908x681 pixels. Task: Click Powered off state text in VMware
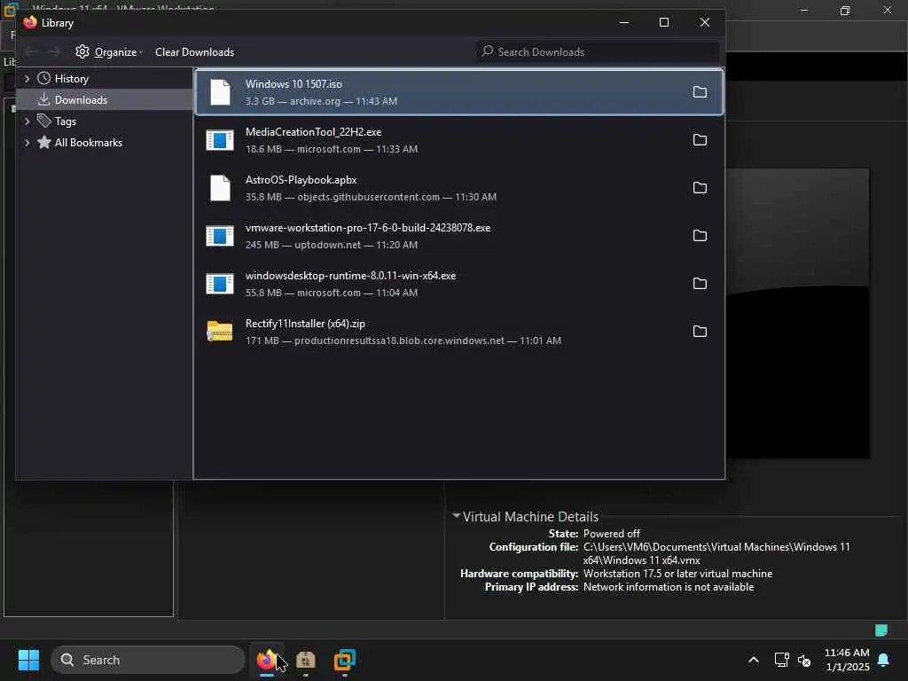(x=612, y=533)
